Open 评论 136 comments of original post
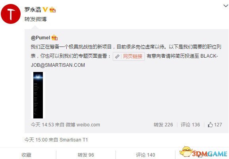The height and width of the screenshot is (159, 229). click(x=190, y=125)
